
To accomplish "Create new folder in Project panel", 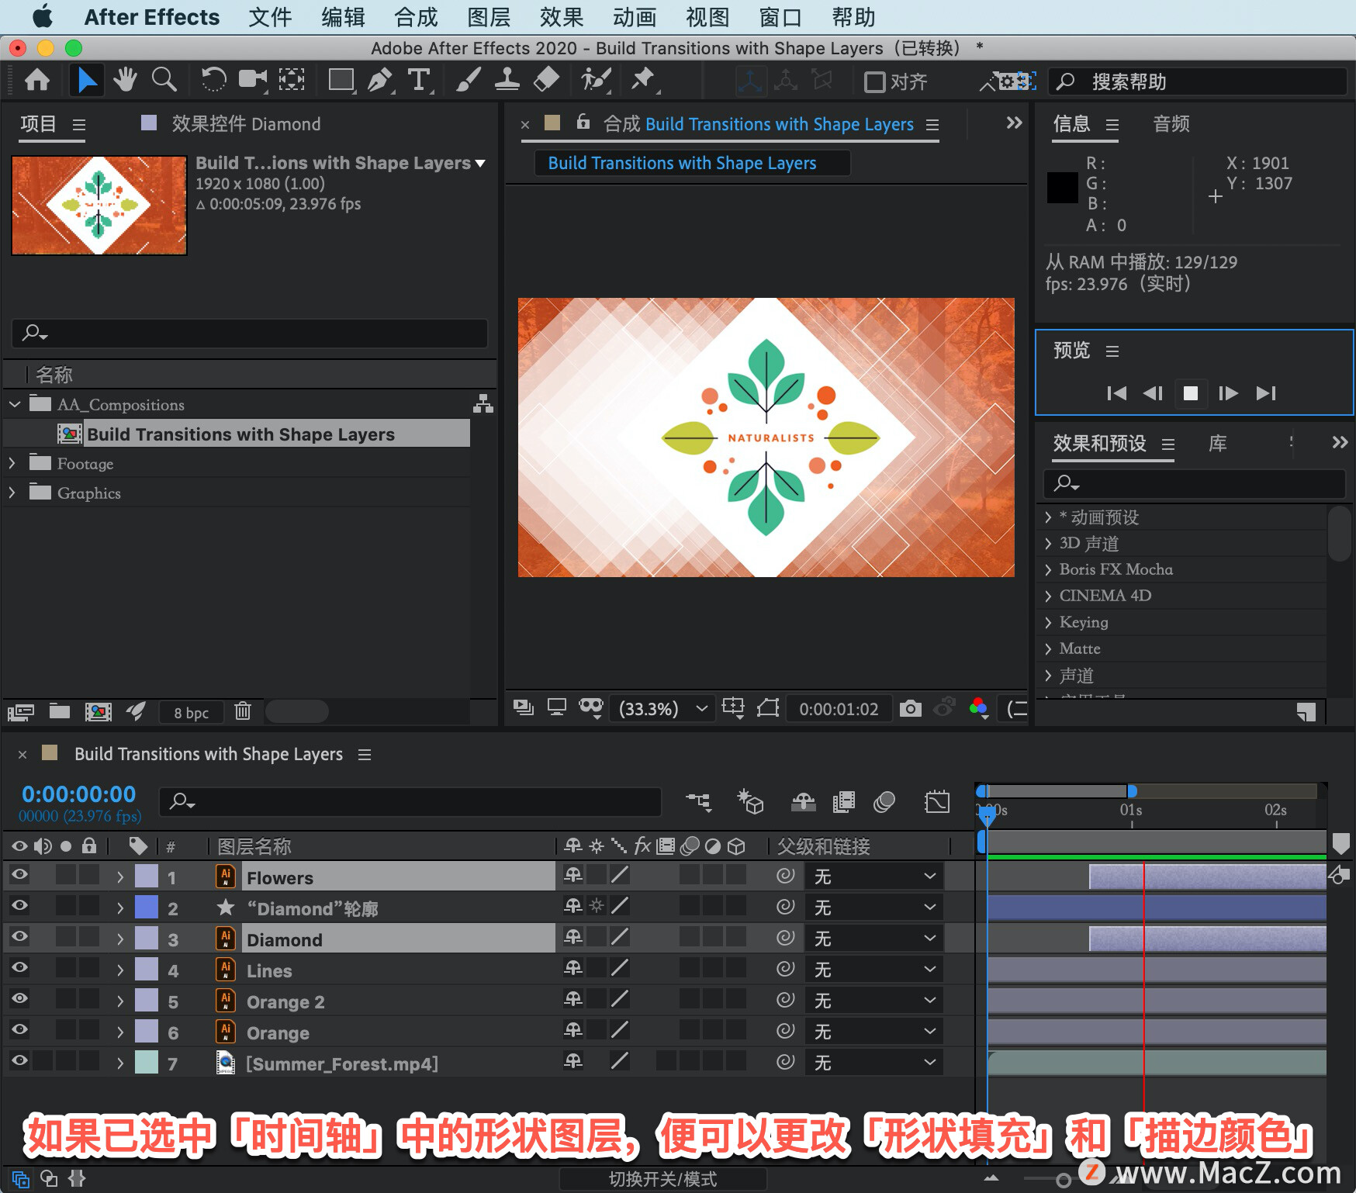I will click(x=60, y=711).
